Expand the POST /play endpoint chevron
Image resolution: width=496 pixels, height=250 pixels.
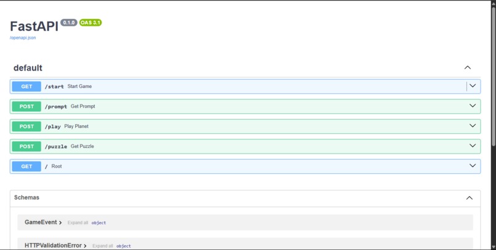point(473,126)
